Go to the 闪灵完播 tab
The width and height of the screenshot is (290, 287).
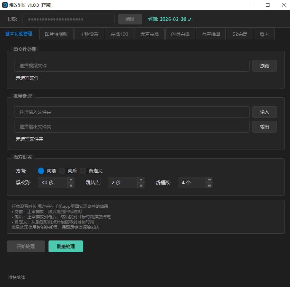point(180,34)
